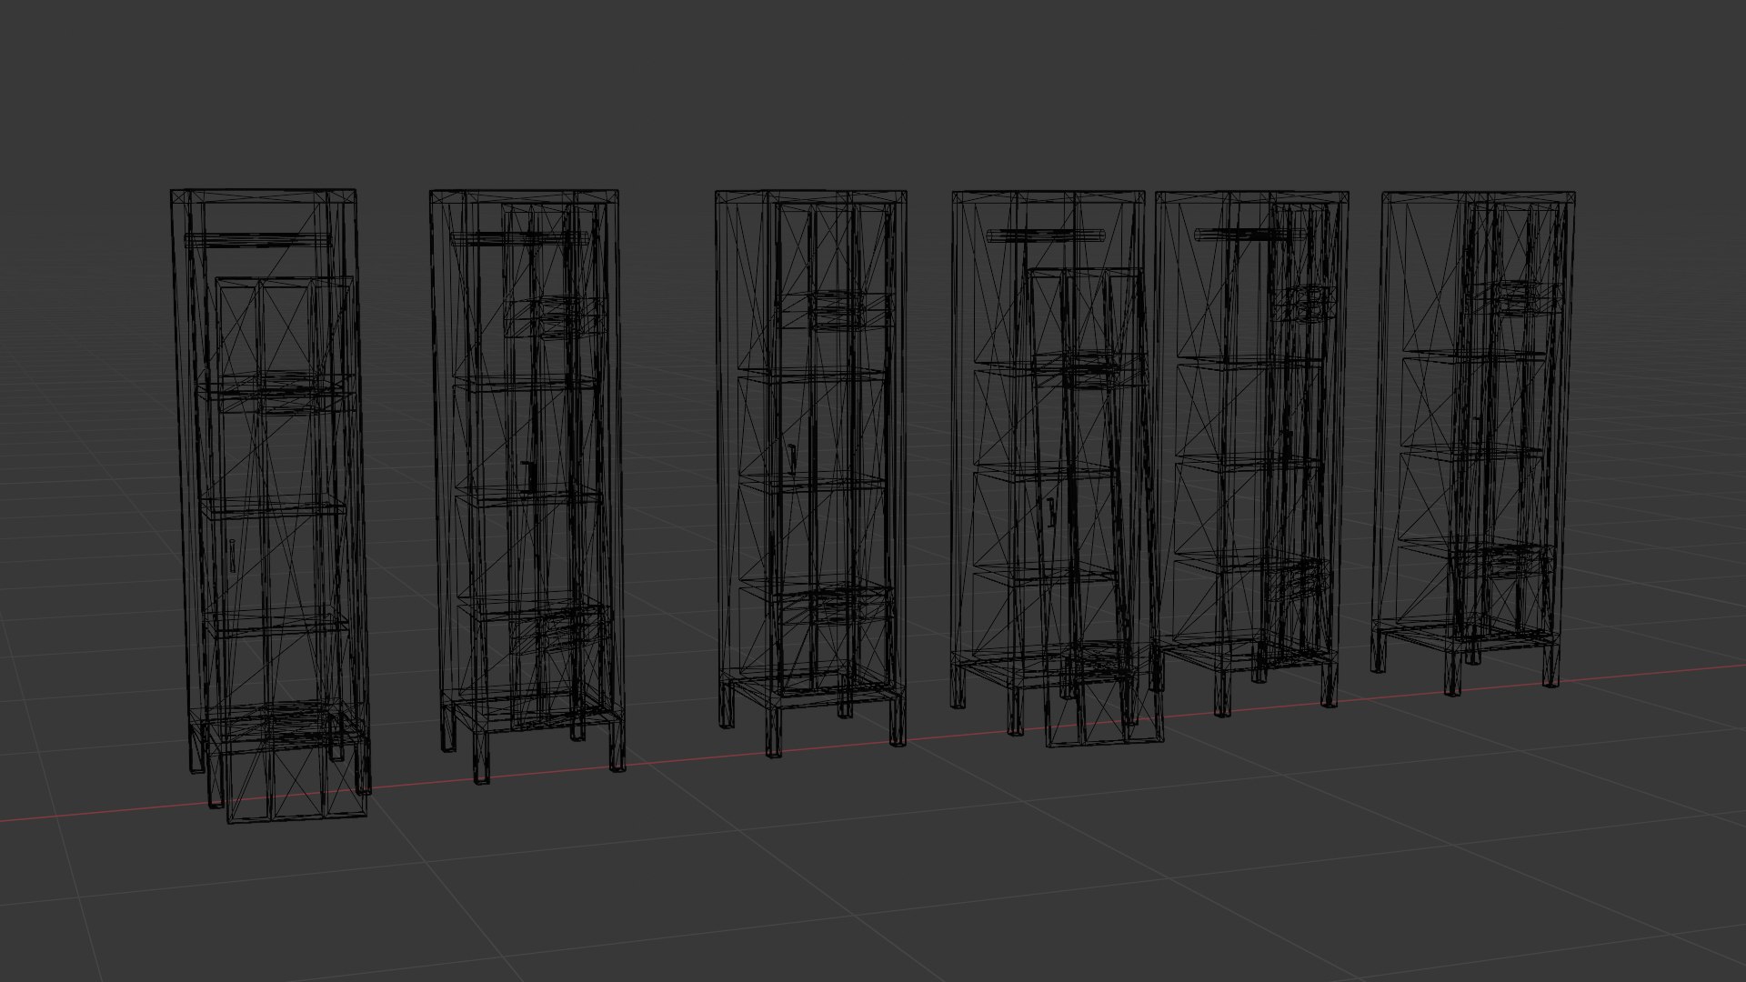Viewport: 1746px width, 982px height.
Task: Click the hanging rod in the leftmost cabinet
Action: pyautogui.click(x=258, y=240)
